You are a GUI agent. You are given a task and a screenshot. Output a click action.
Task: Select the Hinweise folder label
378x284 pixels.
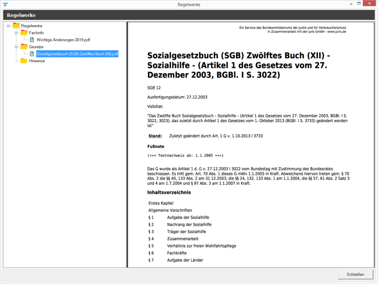[x=37, y=61]
